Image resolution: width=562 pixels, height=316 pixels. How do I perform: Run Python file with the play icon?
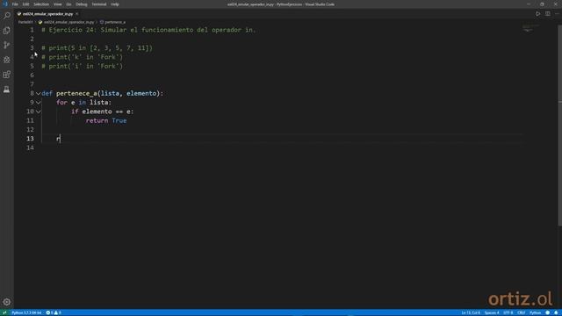tap(537, 14)
